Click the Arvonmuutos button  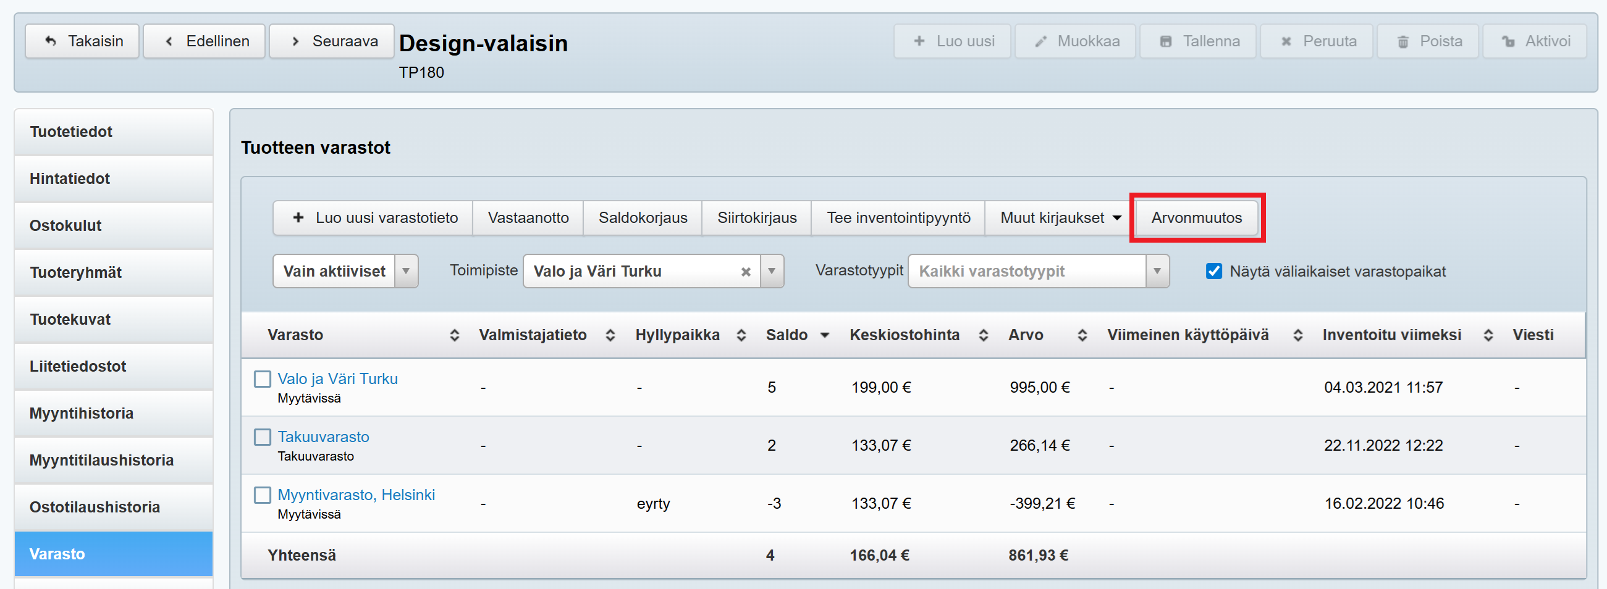pyautogui.click(x=1197, y=217)
